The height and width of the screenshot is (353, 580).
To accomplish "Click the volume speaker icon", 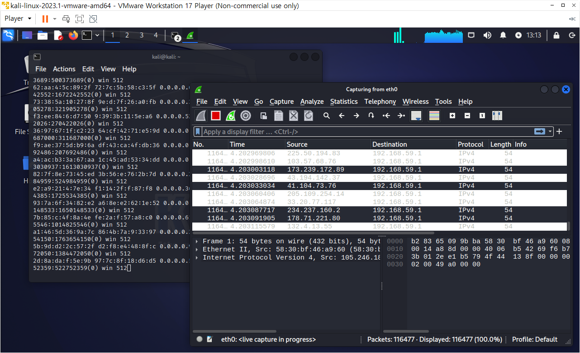I will point(487,35).
